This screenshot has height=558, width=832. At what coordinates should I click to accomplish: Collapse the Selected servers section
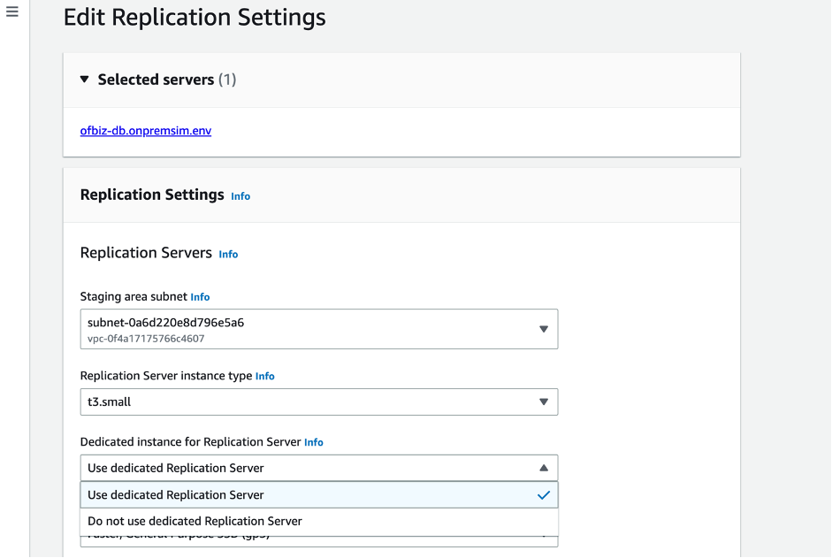click(85, 80)
